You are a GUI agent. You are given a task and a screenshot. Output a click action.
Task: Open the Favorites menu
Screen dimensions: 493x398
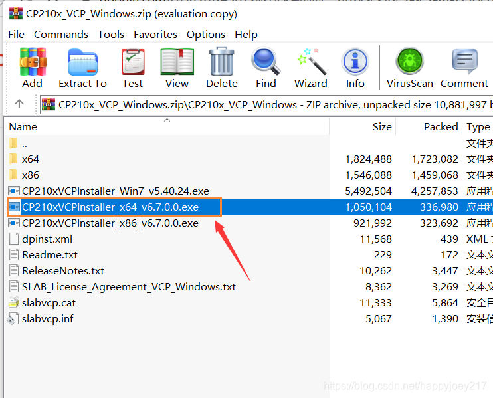(155, 35)
